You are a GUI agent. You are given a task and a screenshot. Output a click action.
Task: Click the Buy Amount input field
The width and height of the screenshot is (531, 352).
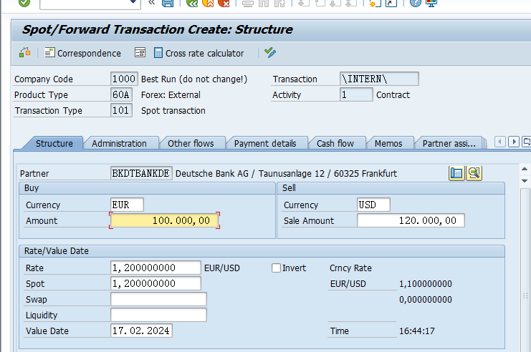(164, 221)
